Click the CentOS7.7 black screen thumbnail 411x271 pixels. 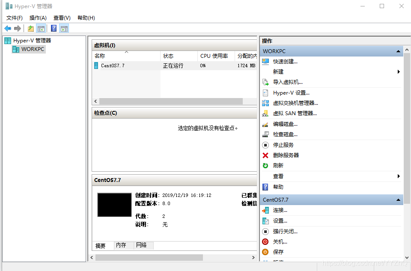coord(114,205)
